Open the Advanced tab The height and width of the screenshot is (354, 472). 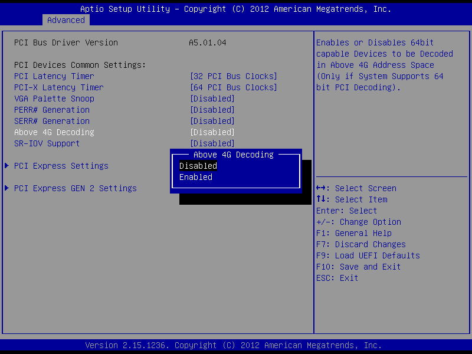tap(66, 20)
